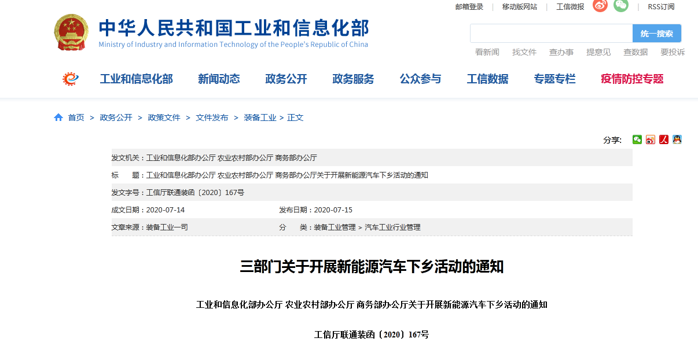Click the 中华人民共和国工业和信息化部 site title
Screen dimensions: 698x349
233,28
